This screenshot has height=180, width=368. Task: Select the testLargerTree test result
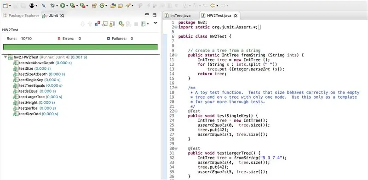point(40,97)
